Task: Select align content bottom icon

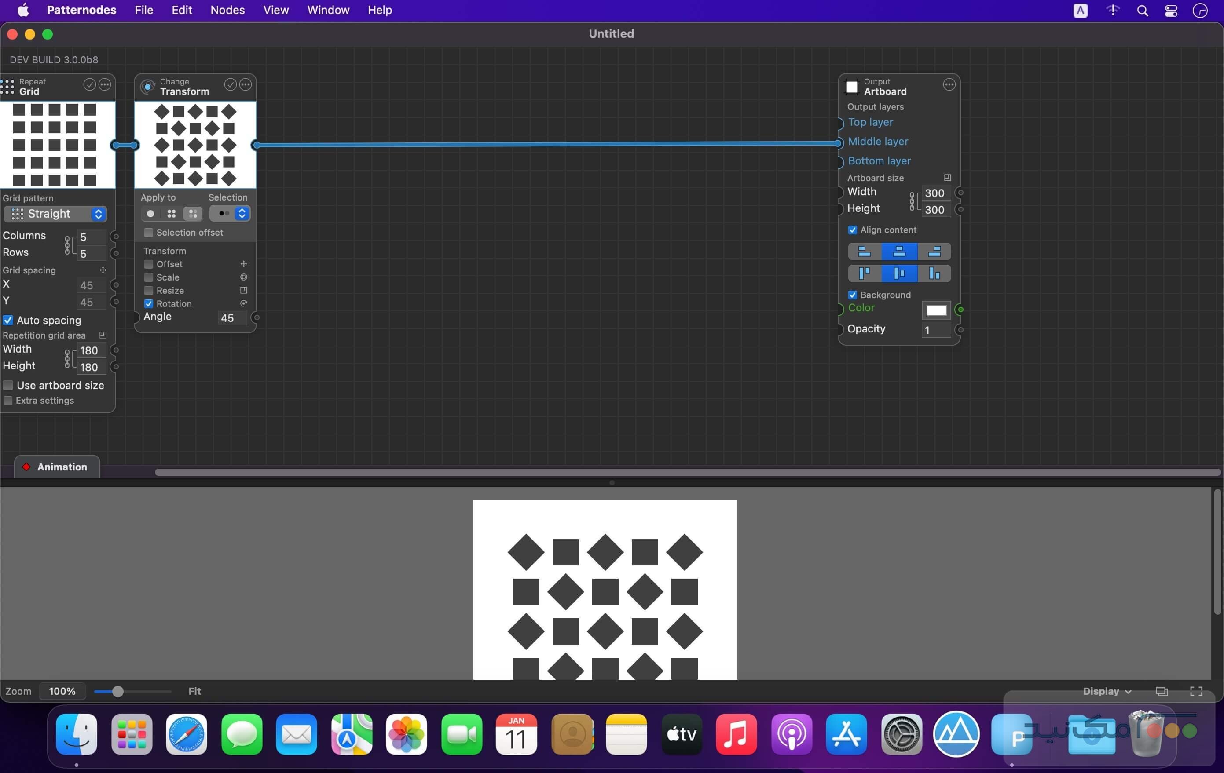Action: pyautogui.click(x=934, y=274)
